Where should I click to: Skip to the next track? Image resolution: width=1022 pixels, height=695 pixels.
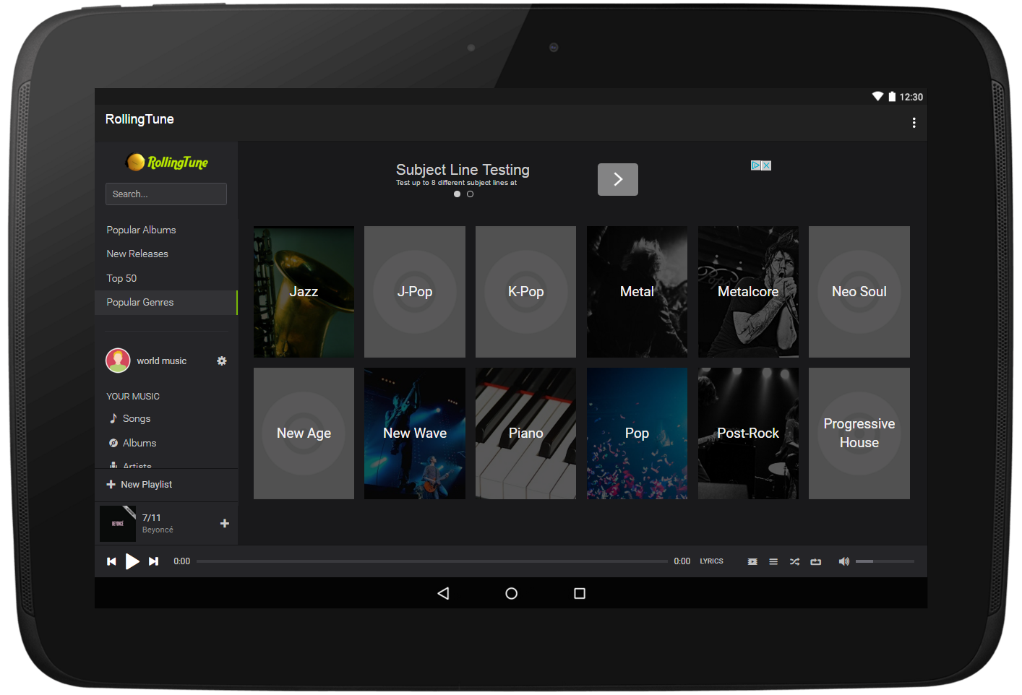[153, 561]
